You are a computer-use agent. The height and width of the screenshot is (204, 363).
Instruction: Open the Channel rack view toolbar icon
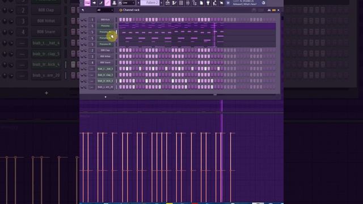point(181,3)
